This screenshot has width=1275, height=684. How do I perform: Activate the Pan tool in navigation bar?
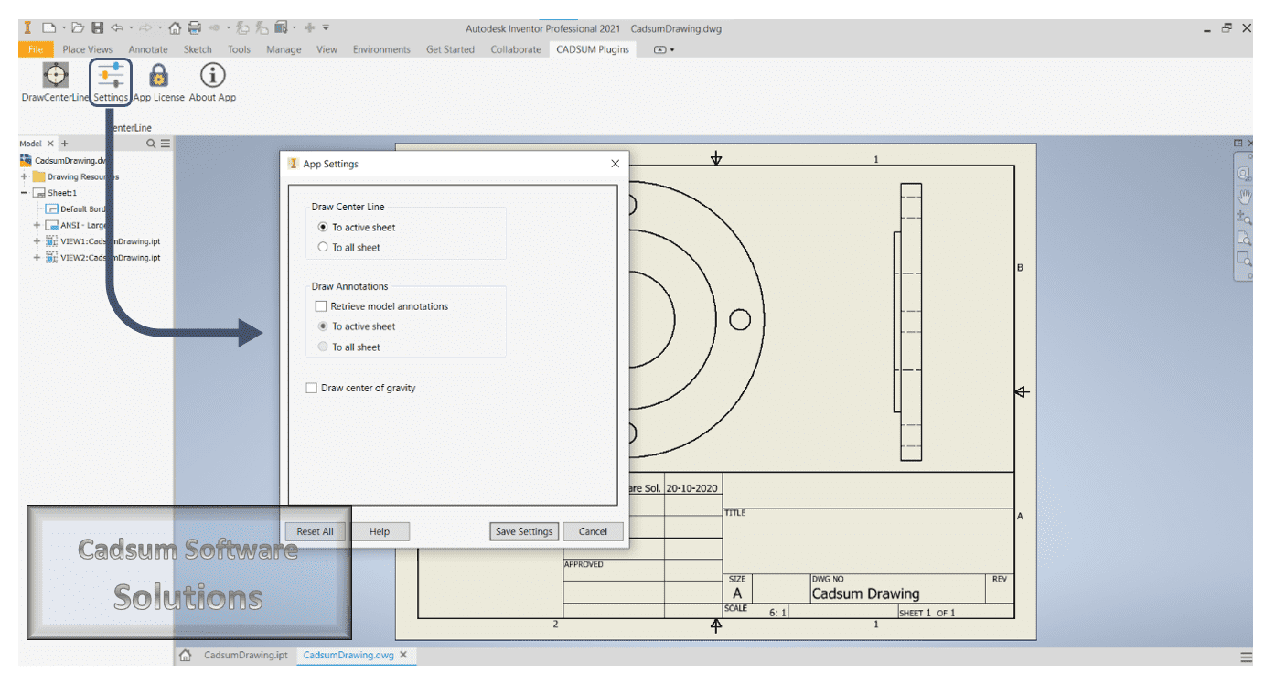[x=1244, y=195]
